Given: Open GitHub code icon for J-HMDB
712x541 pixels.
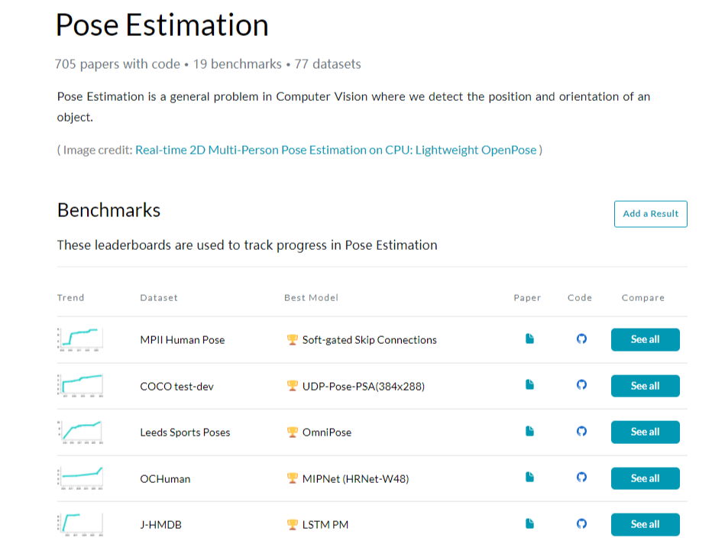Looking at the screenshot, I should pyautogui.click(x=581, y=524).
